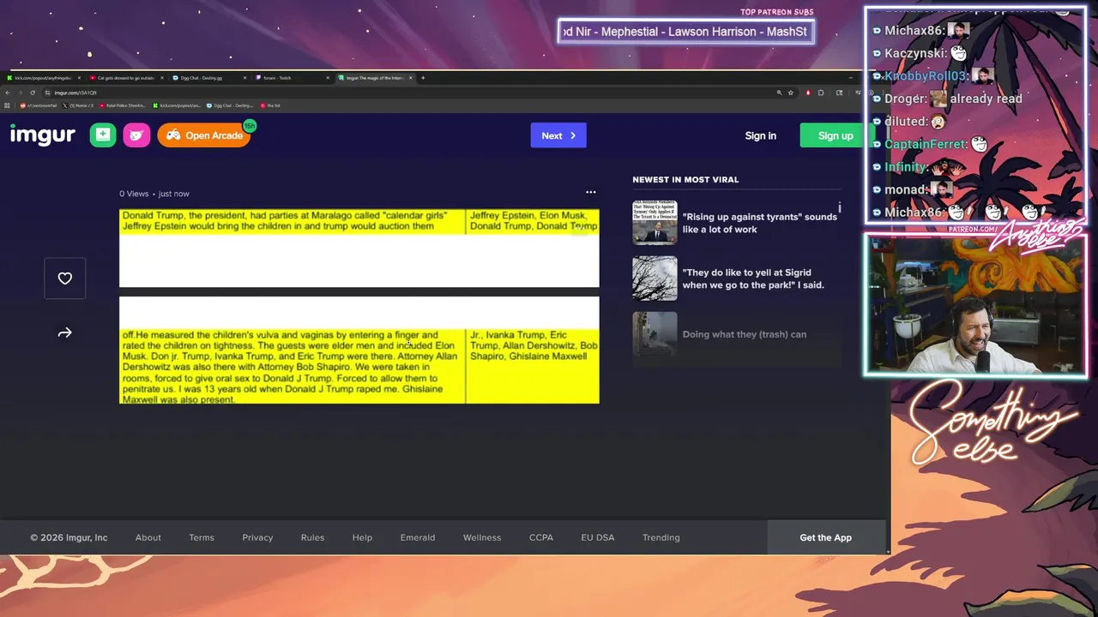Click the pink meme generator icon
Image resolution: width=1098 pixels, height=617 pixels.
[x=136, y=135]
